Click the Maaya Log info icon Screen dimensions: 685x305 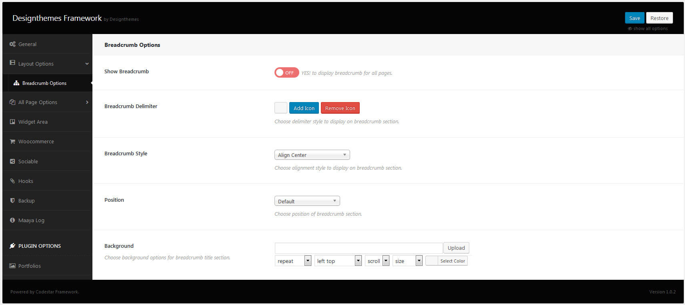tap(12, 220)
